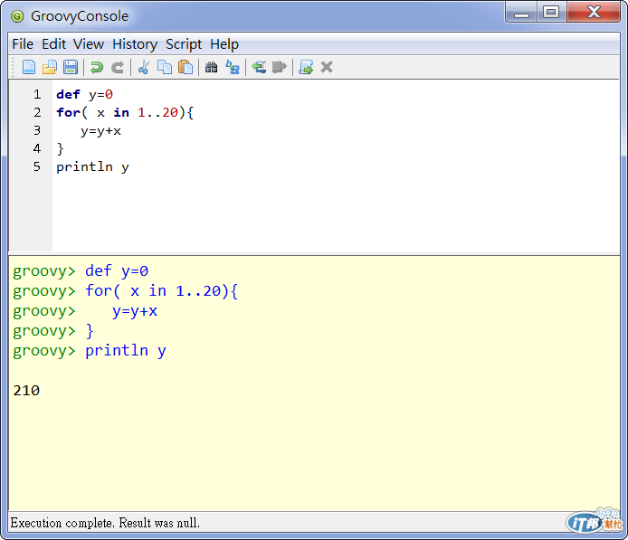The image size is (628, 540).
Task: Click editor line 'for( x in 1..20){'
Action: (x=125, y=112)
